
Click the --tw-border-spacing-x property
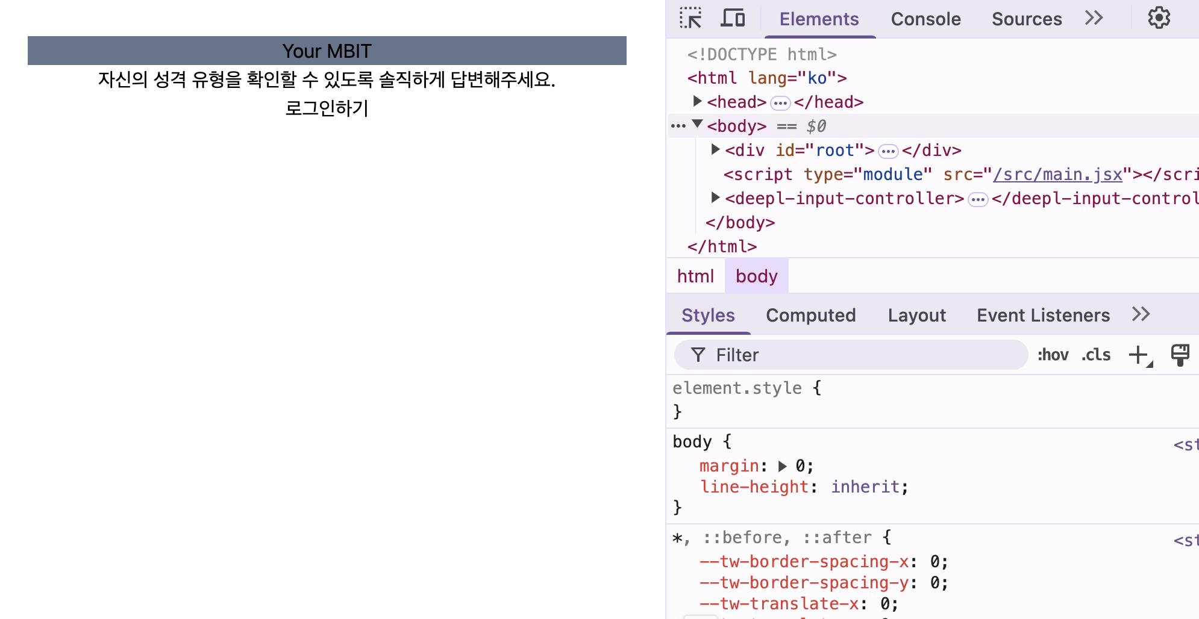(x=804, y=561)
